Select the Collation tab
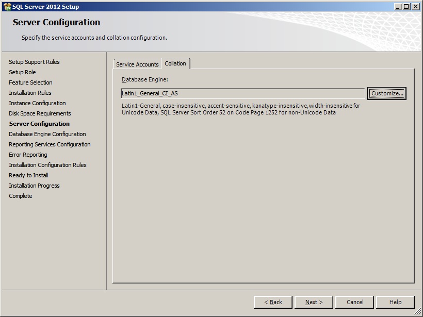The width and height of the screenshot is (423, 317). coord(175,63)
